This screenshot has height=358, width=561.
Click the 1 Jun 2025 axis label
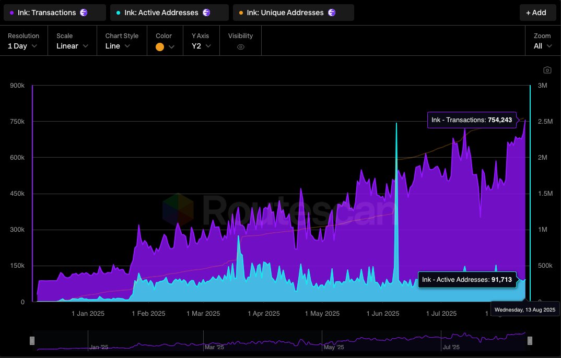pyautogui.click(x=383, y=313)
